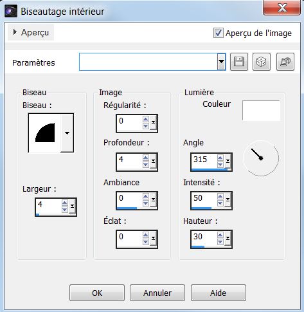Image resolution: width=304 pixels, height=312 pixels.
Task: Click the PaintShop Pro title bar icon
Action: (11, 11)
